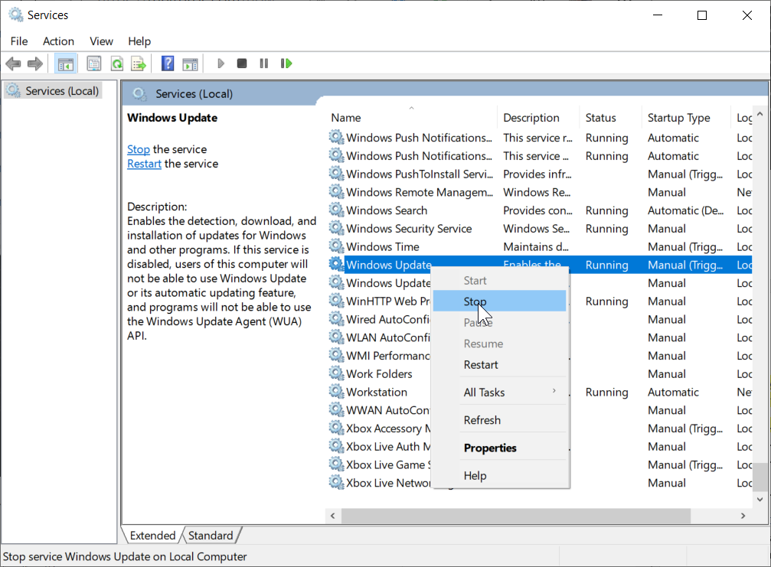The height and width of the screenshot is (567, 771).
Task: Click the Stop Service square icon
Action: [x=241, y=64]
